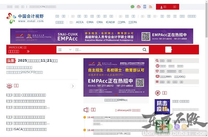Viewport: 208px width, 137px height.
Task: Click the red 头条 headline tag
Action: pos(11,61)
